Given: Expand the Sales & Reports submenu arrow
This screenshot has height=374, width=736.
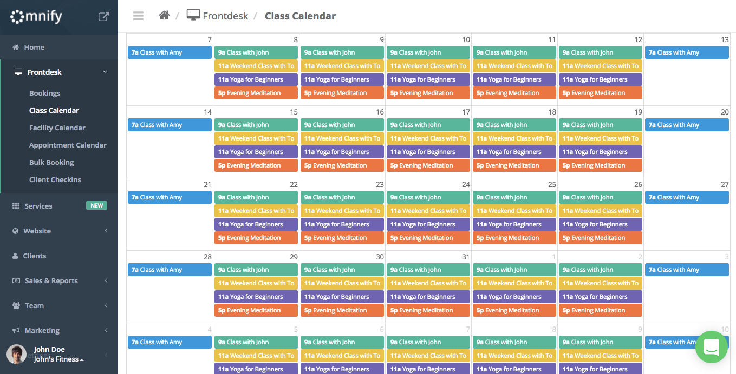Looking at the screenshot, I should (106, 280).
